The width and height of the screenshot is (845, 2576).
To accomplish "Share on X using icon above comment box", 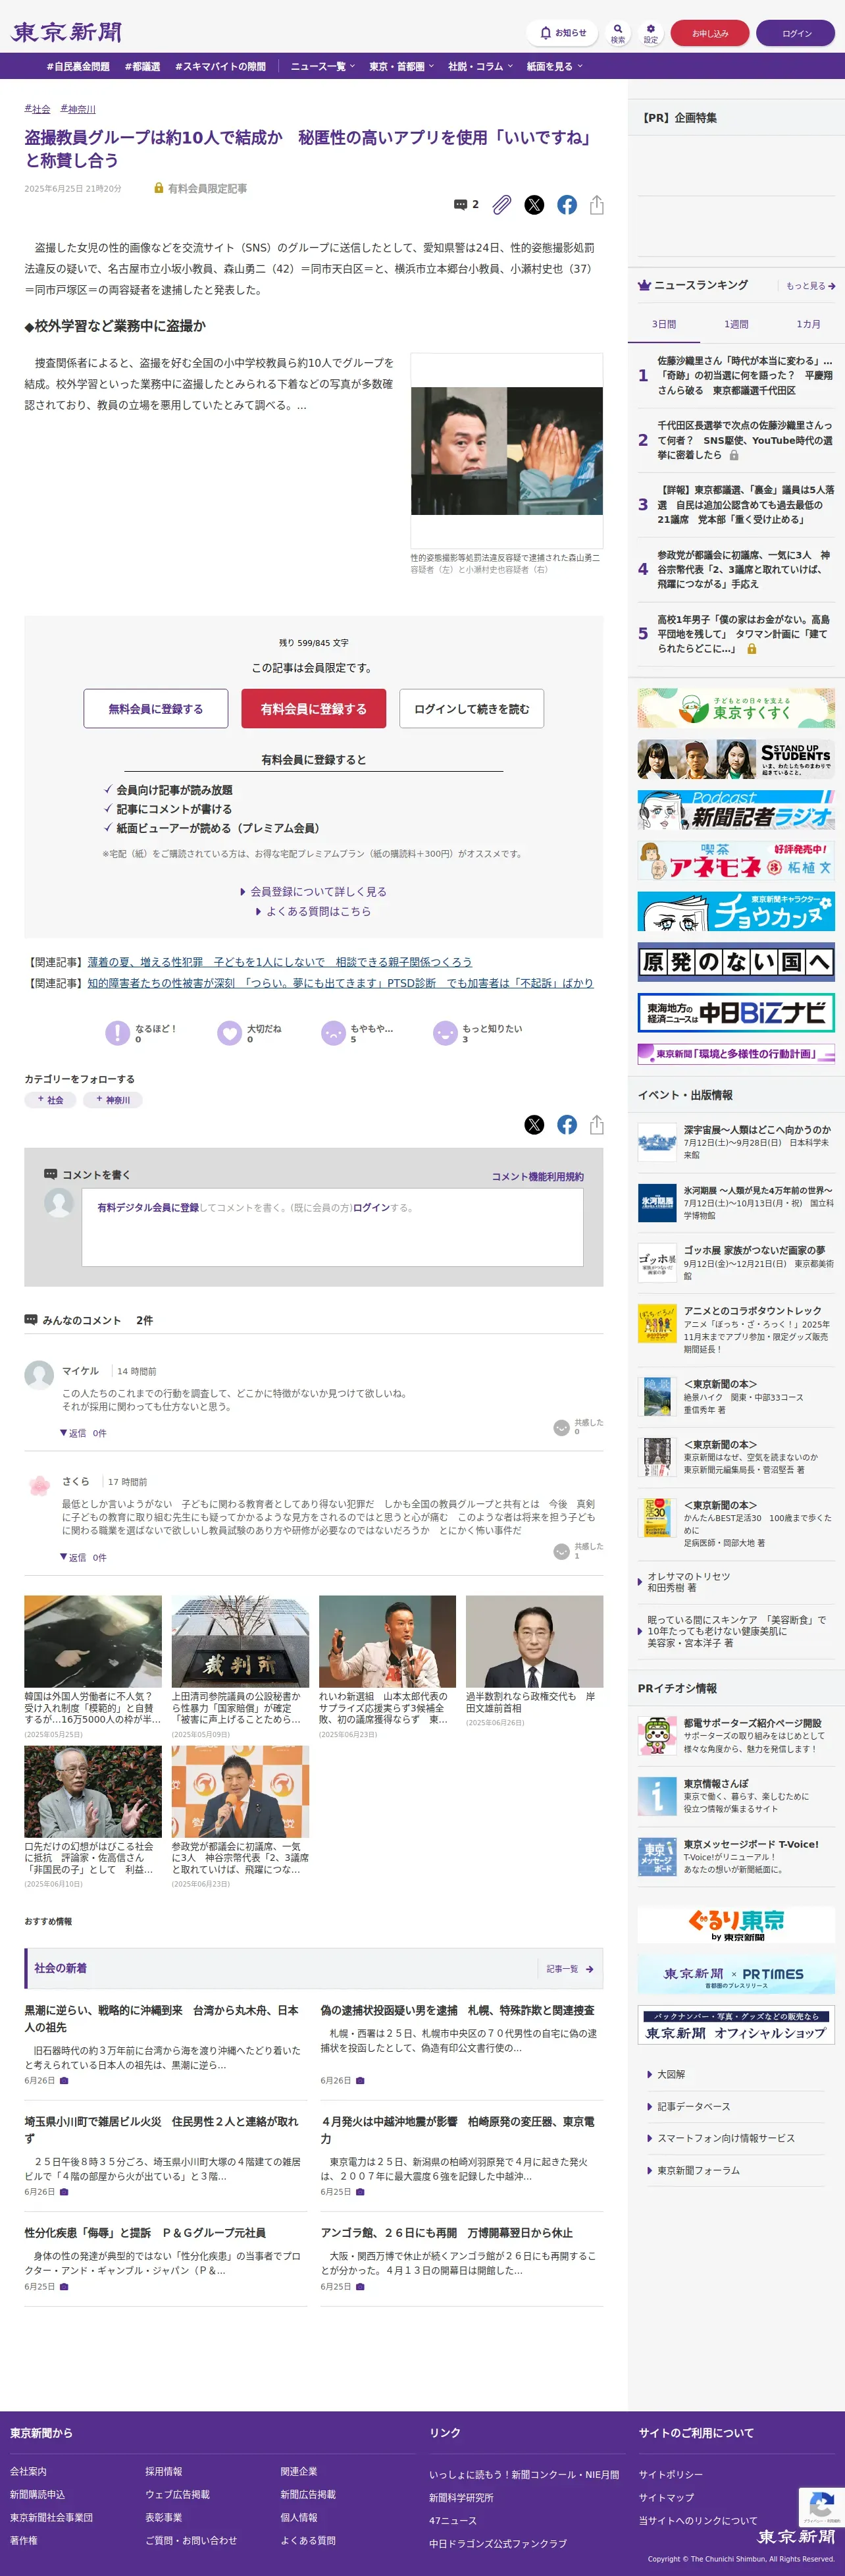I will point(535,1125).
